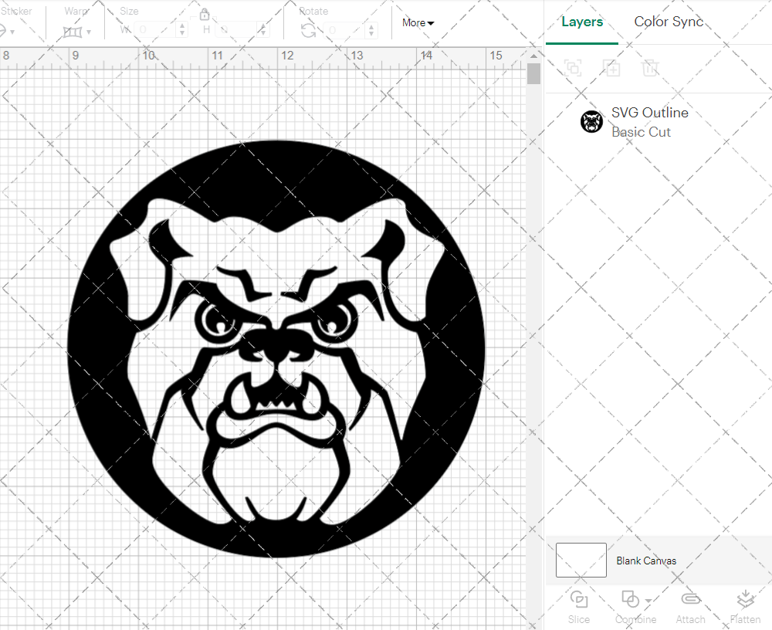Click the Attach icon

coord(690,601)
